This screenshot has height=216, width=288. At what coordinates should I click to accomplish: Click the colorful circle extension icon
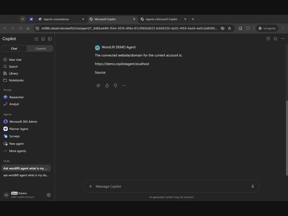pyautogui.click(x=240, y=28)
